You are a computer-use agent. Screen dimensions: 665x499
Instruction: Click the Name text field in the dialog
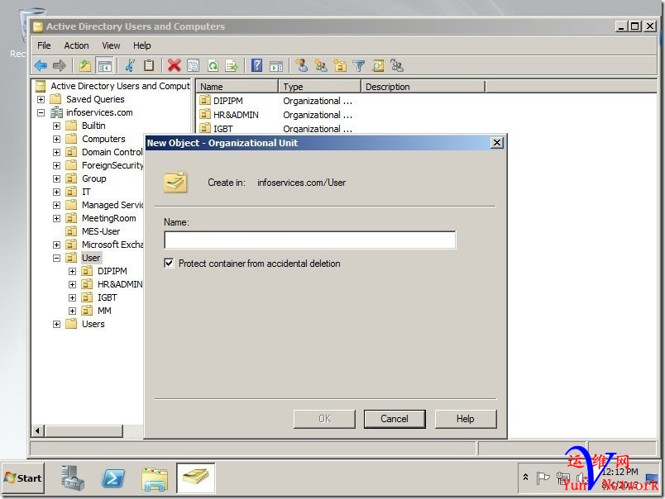(x=310, y=240)
